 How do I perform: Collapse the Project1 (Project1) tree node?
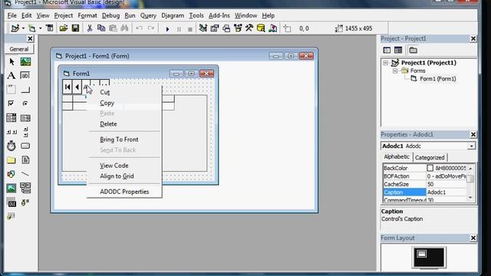(x=386, y=63)
